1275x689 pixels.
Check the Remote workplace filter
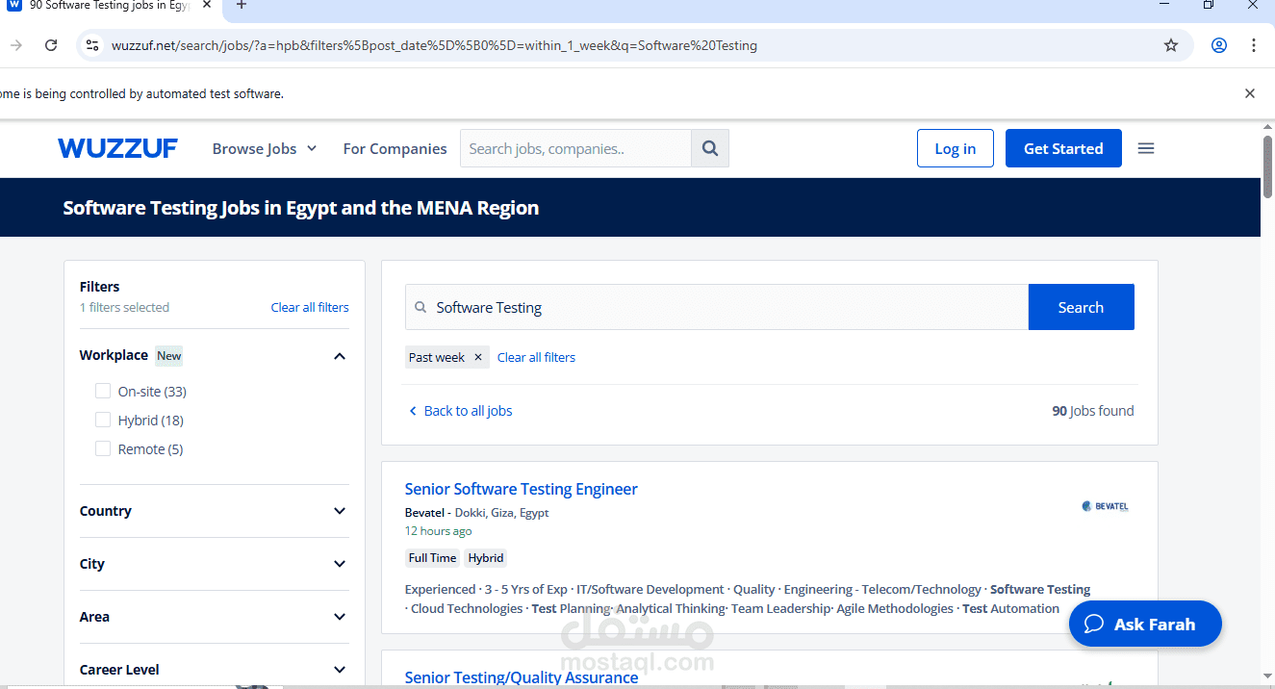click(x=103, y=448)
